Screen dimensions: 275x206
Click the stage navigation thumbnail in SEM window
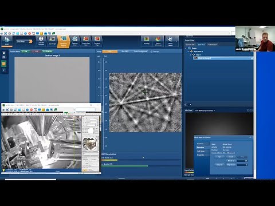click(90, 143)
